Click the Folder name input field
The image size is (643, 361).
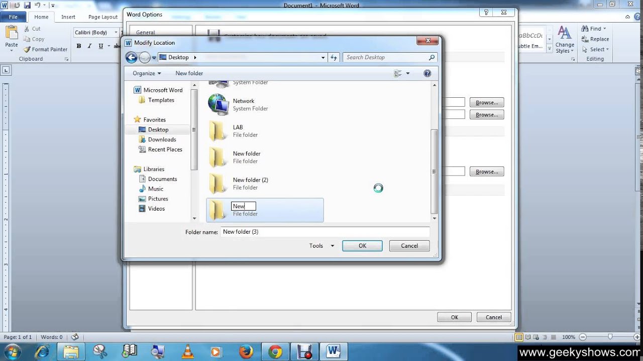(325, 232)
